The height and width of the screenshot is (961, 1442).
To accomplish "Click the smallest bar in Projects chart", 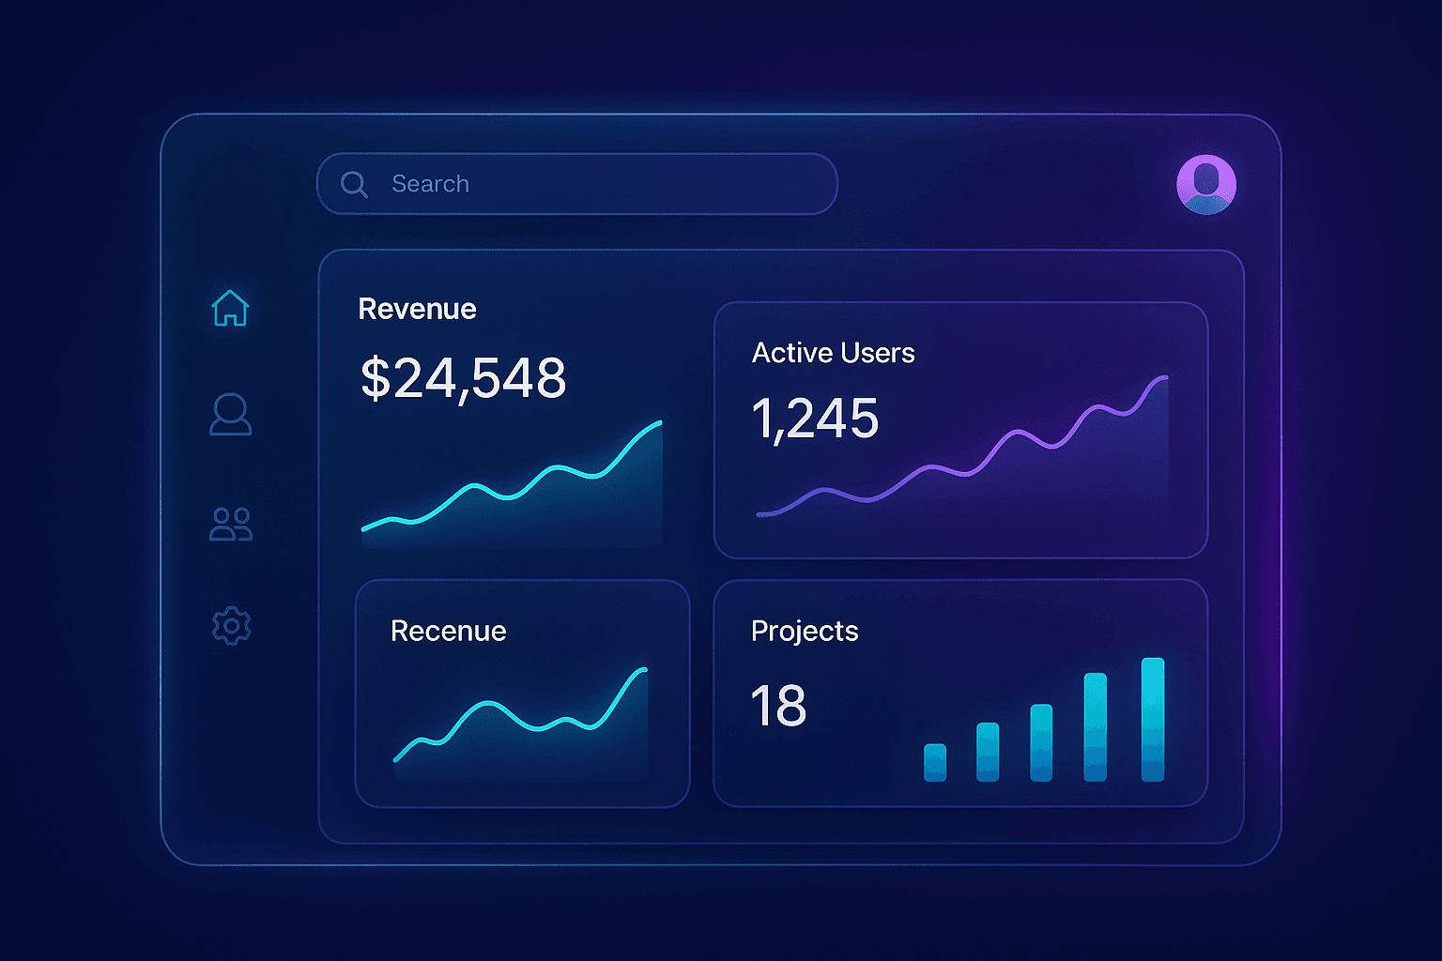I will click(934, 762).
